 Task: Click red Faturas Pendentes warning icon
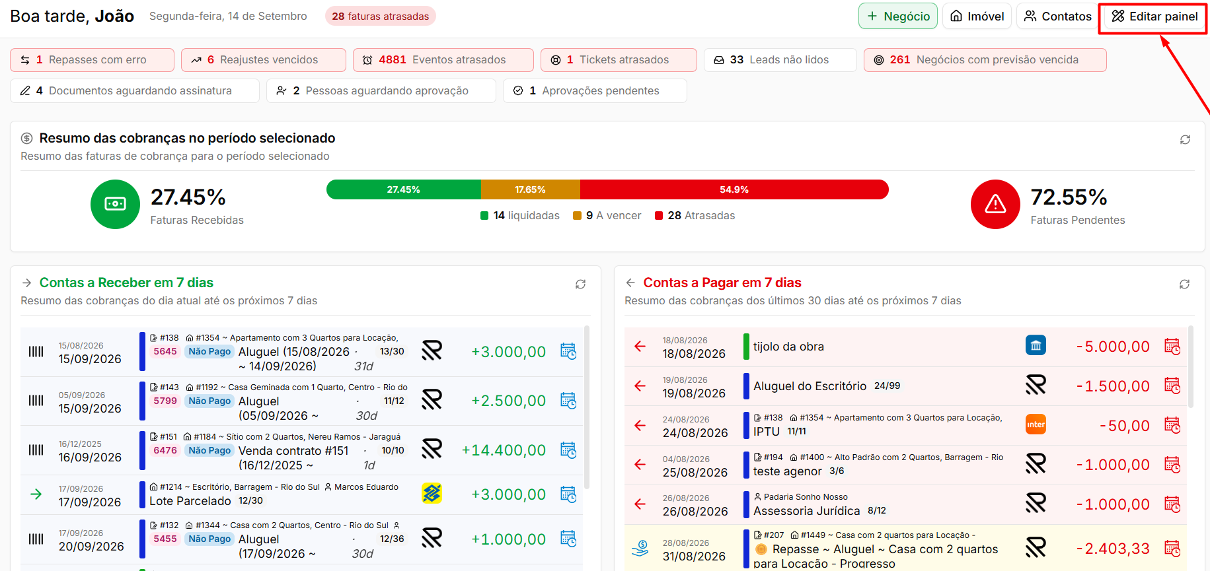tap(995, 205)
